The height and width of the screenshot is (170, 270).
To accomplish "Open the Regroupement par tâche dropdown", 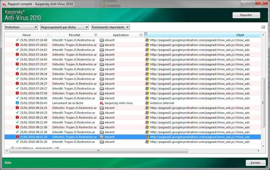I will tap(64, 27).
